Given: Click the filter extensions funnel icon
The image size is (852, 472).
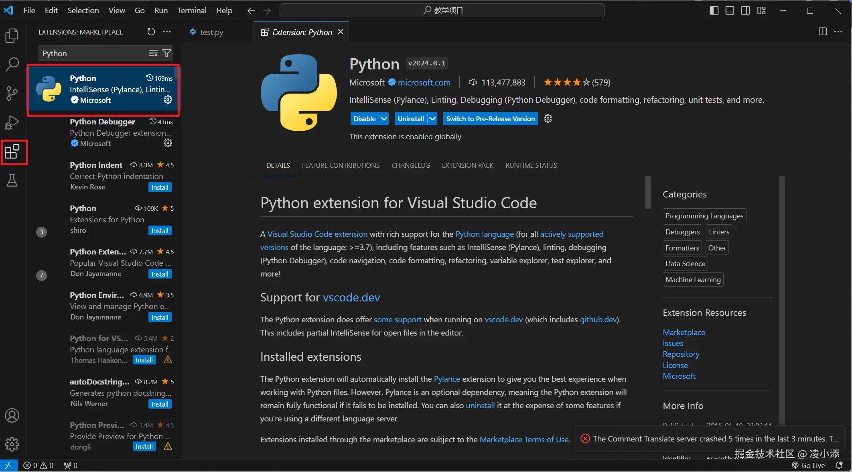Looking at the screenshot, I should [167, 53].
